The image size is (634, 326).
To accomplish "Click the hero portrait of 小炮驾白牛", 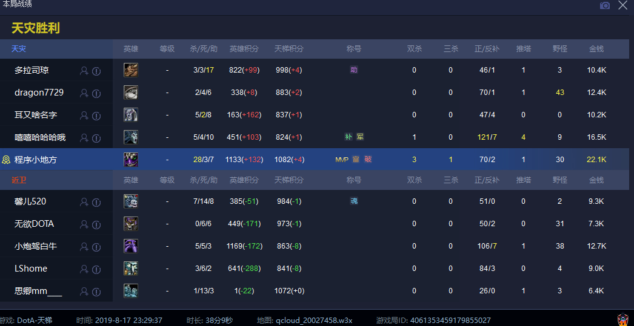I will pos(131,246).
